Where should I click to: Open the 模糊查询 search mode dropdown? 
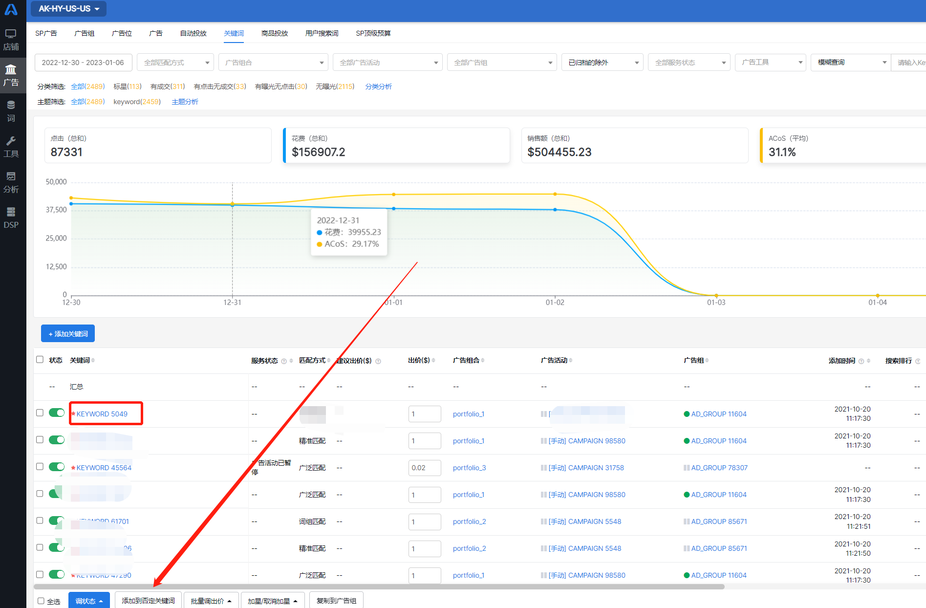pos(851,63)
